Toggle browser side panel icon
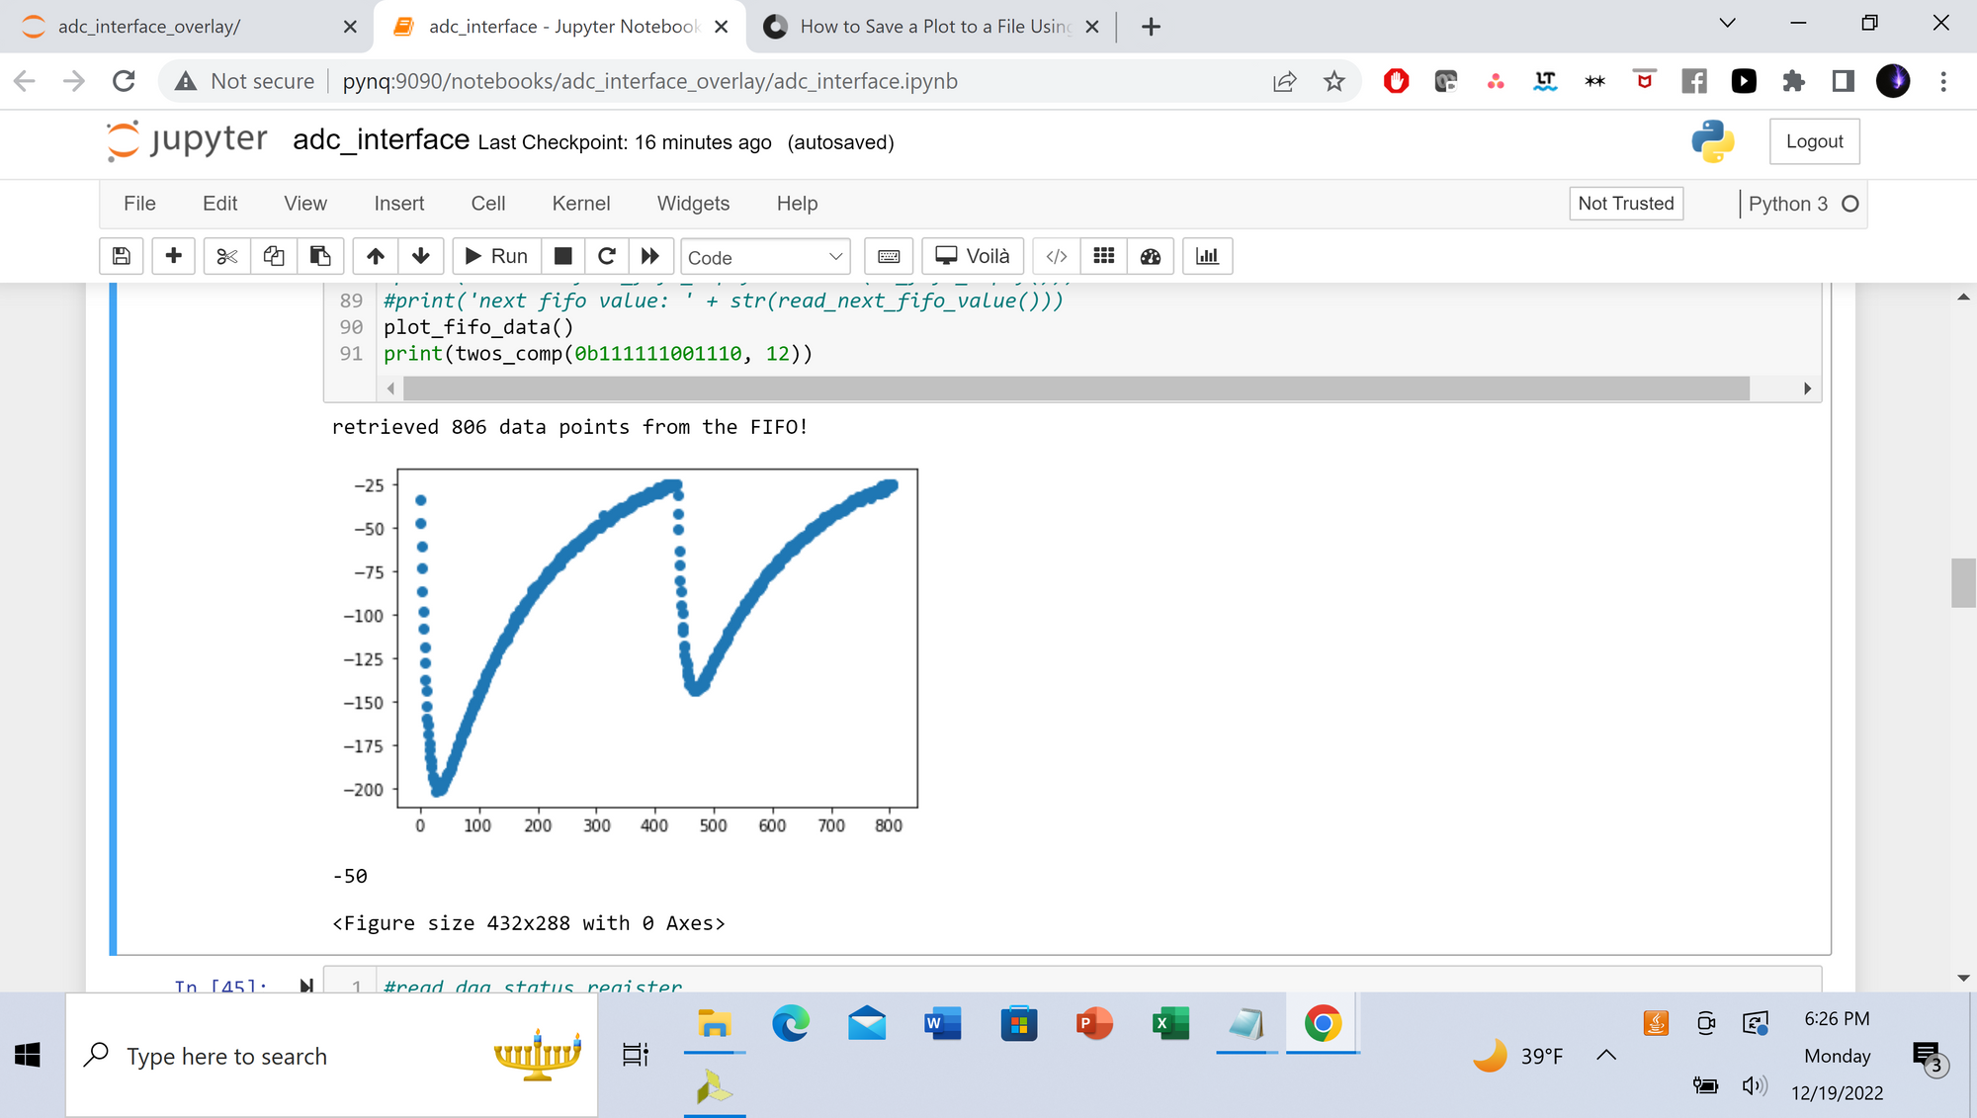1977x1118 pixels. tap(1843, 81)
